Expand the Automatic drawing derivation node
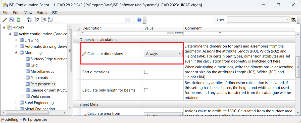The height and width of the screenshot is (123, 301). coord(16,46)
